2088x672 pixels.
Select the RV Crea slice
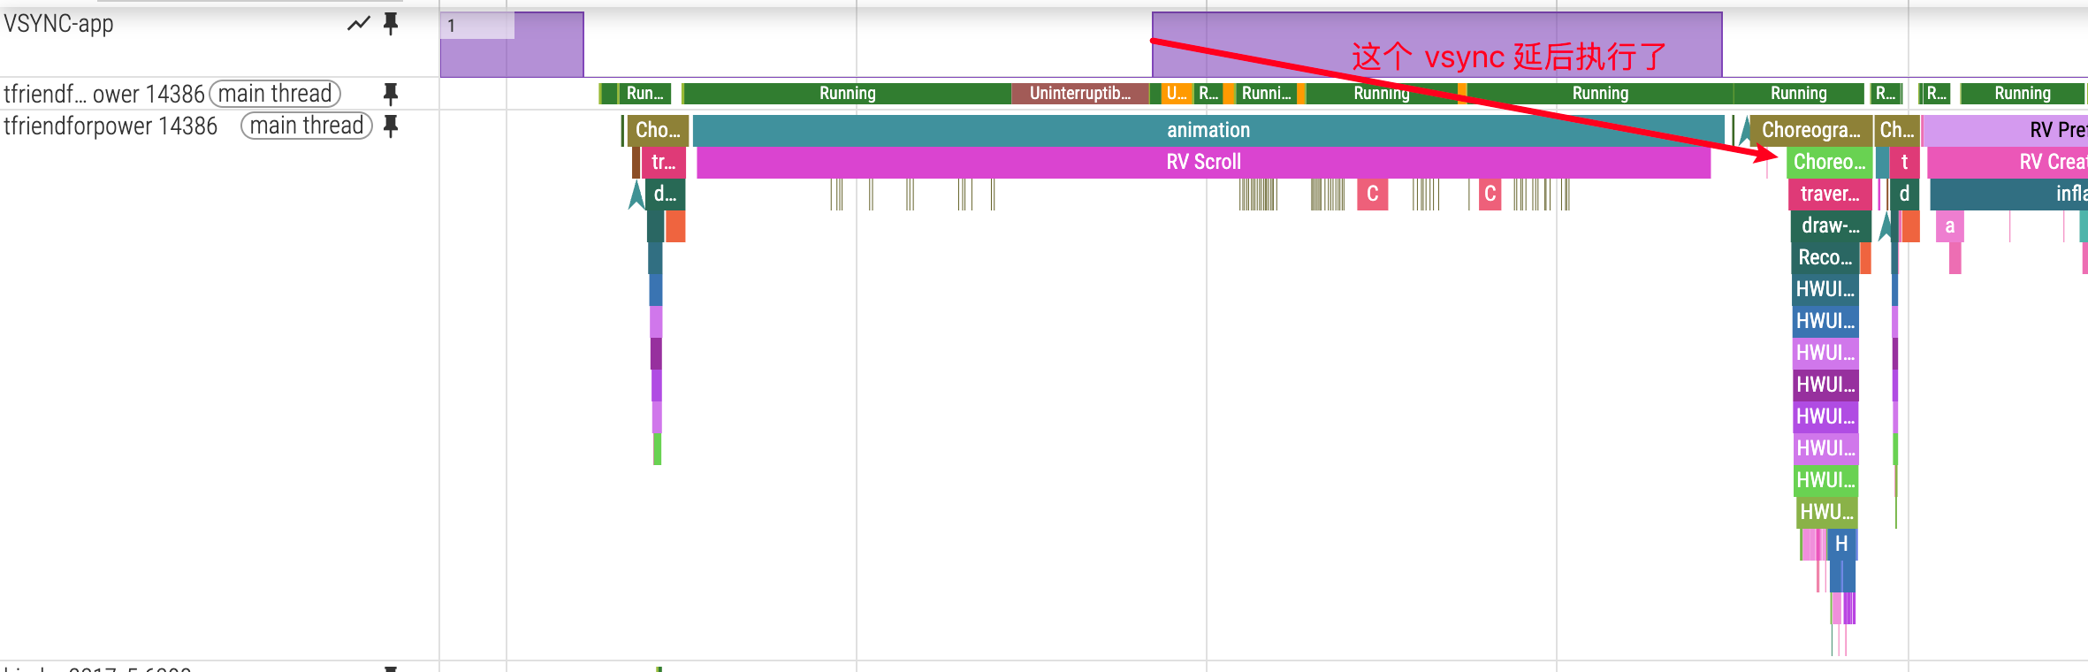[x=2008, y=162]
